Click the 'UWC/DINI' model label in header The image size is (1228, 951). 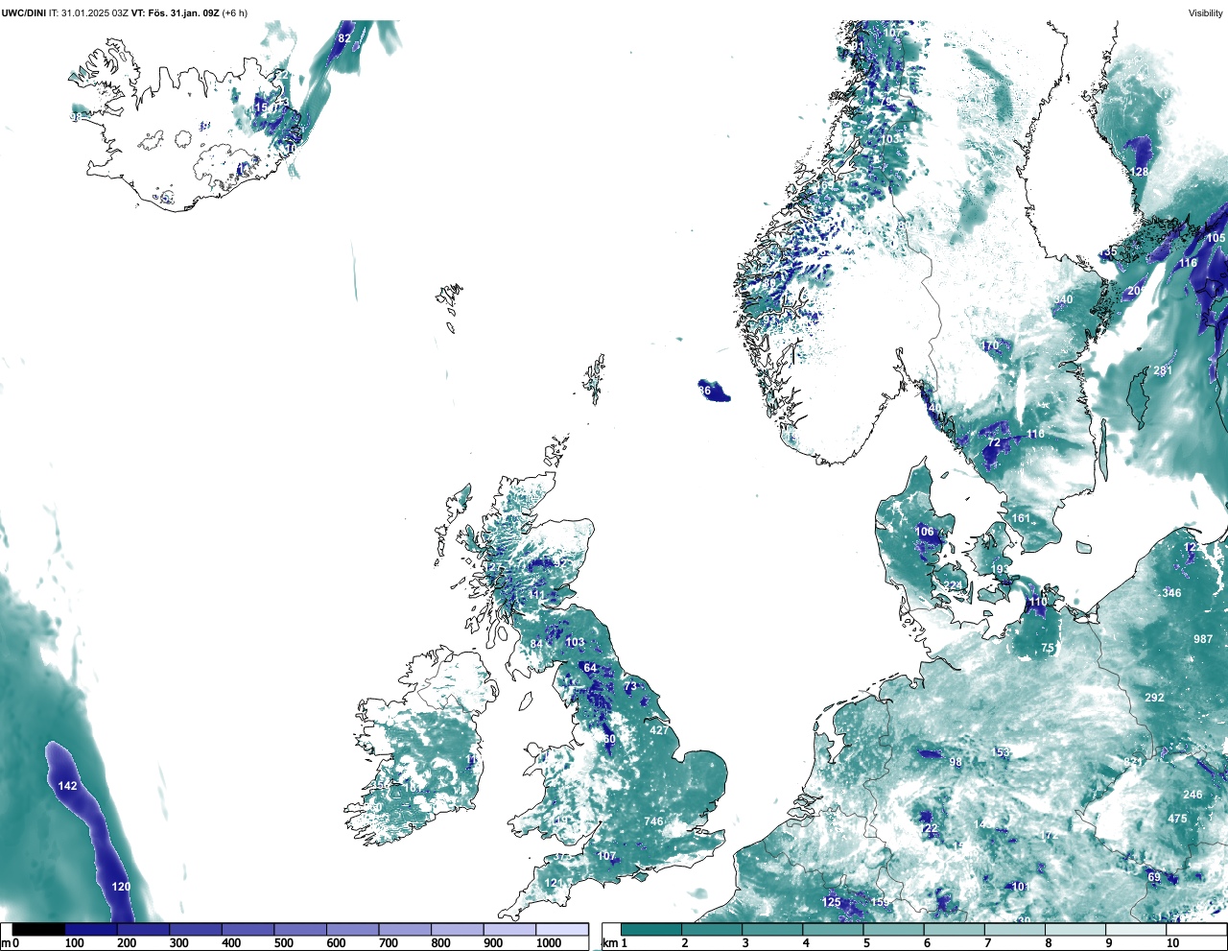click(24, 12)
